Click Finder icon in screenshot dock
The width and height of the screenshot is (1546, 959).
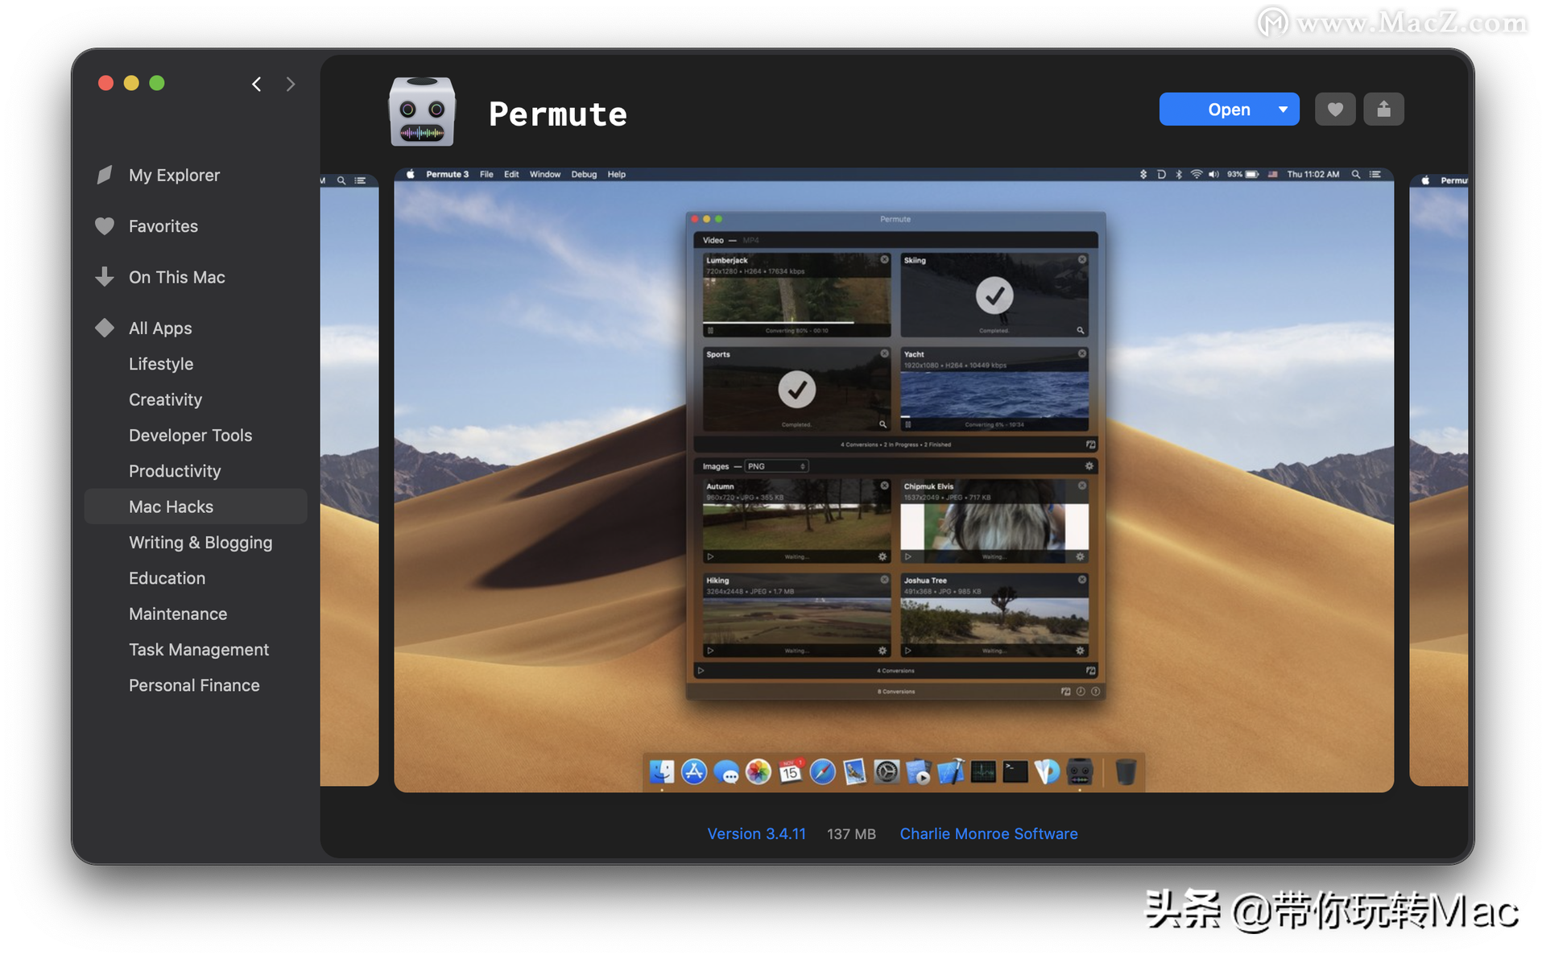click(x=662, y=771)
